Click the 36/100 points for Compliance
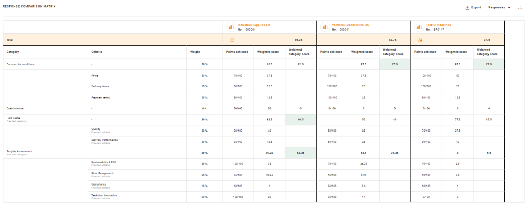The width and height of the screenshot is (526, 204). [x=332, y=186]
